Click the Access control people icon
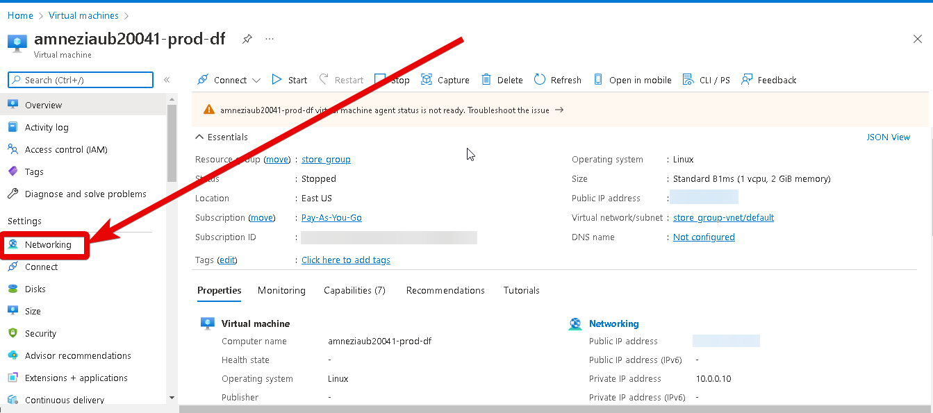 13,149
